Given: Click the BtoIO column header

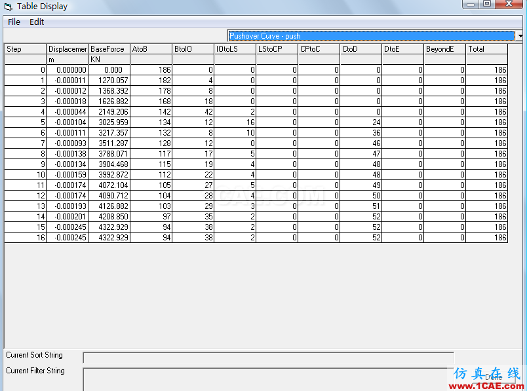Looking at the screenshot, I should coord(193,49).
